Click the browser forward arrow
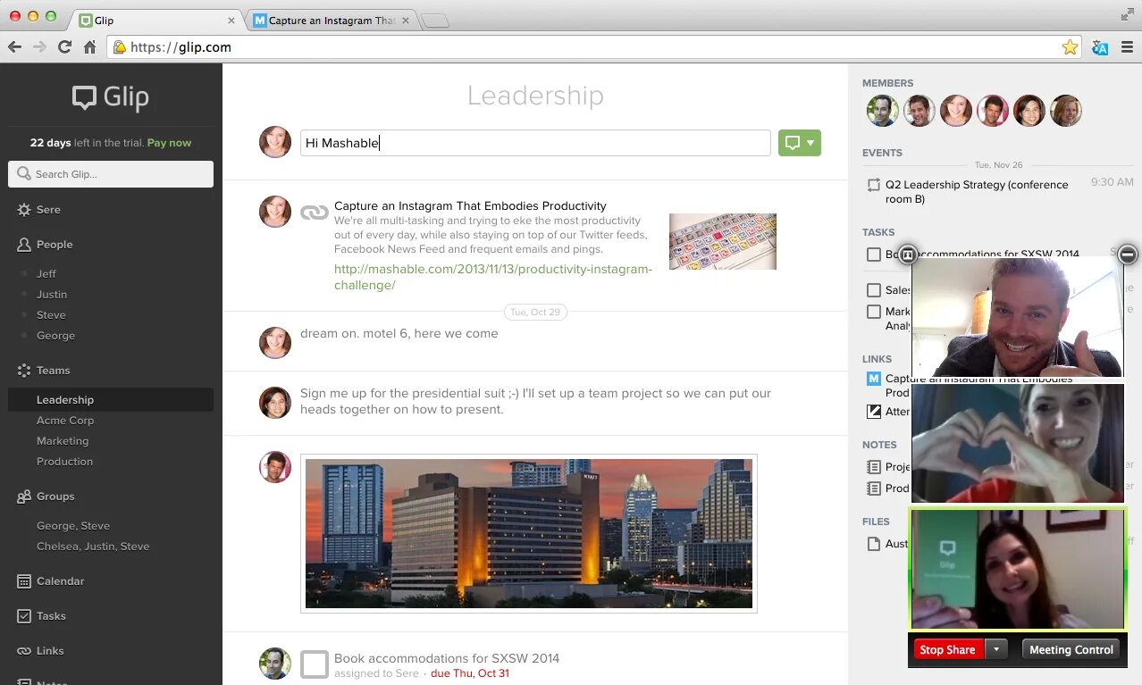Screen dimensions: 1142x685 pos(39,47)
